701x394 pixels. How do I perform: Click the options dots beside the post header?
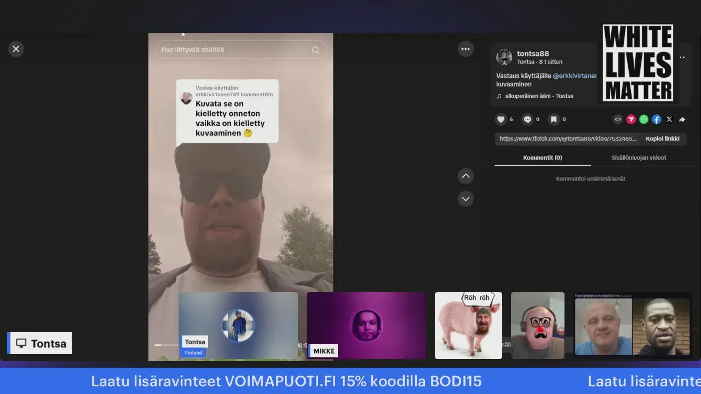[682, 57]
